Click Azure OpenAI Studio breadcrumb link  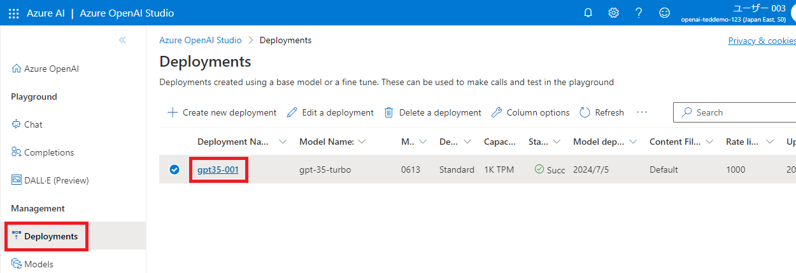[201, 40]
